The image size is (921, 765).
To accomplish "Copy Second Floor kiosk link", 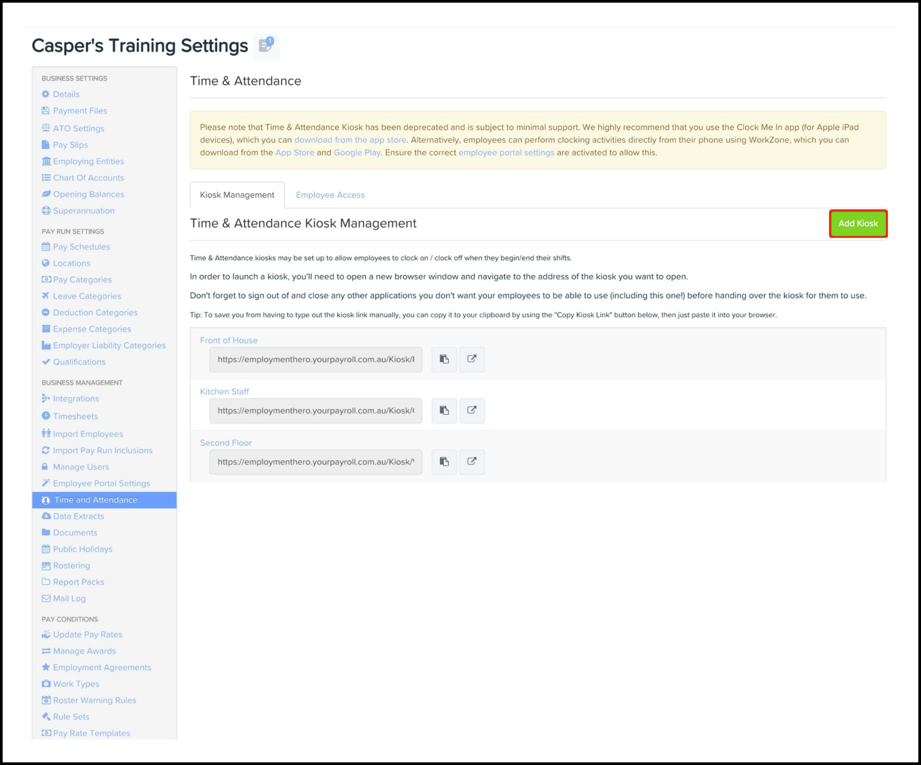I will click(443, 461).
